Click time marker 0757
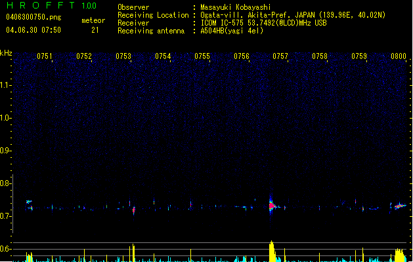 coord(280,56)
